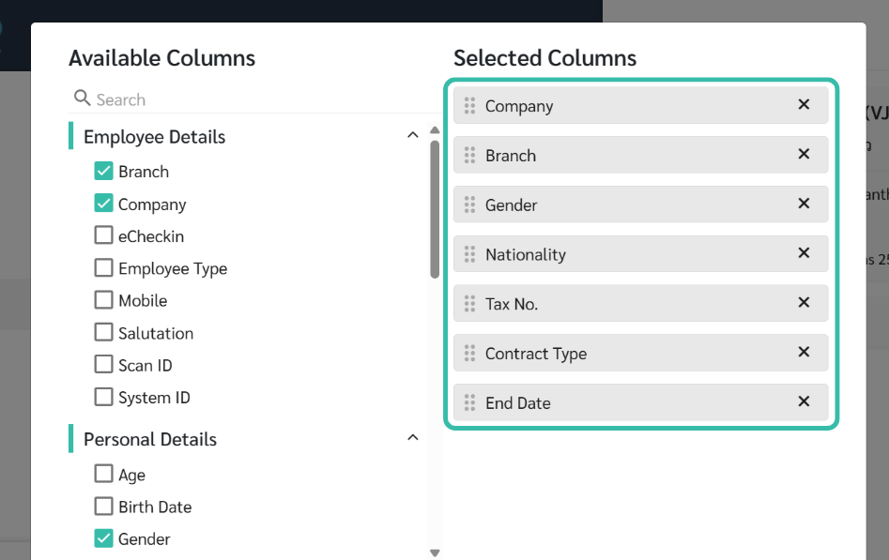Check the Salutation checkbox
The width and height of the screenshot is (889, 560).
point(103,332)
